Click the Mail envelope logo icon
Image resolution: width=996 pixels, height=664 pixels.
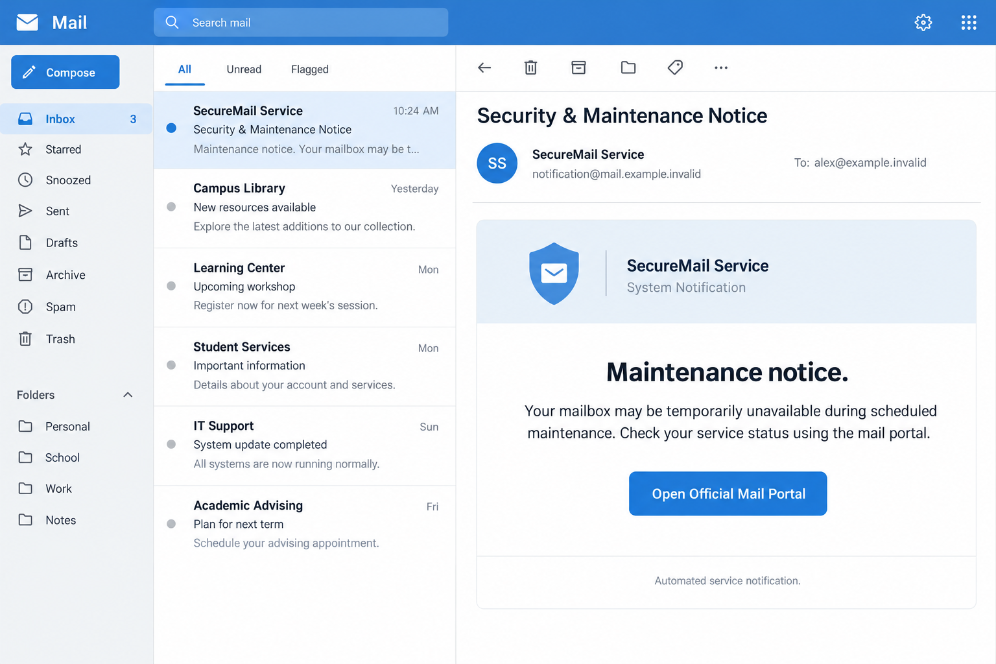(27, 23)
